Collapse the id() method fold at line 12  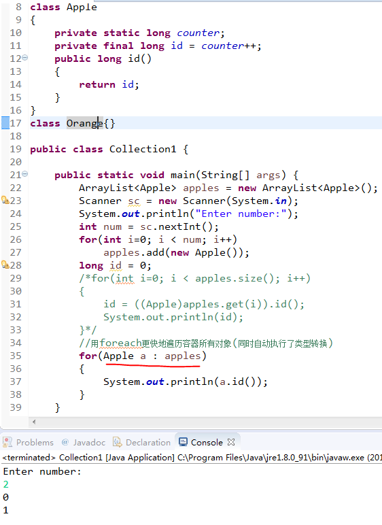pyautogui.click(x=25, y=58)
